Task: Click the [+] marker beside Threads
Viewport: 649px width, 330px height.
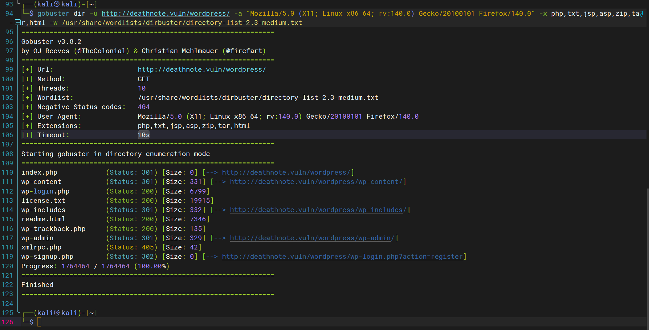Action: [27, 88]
